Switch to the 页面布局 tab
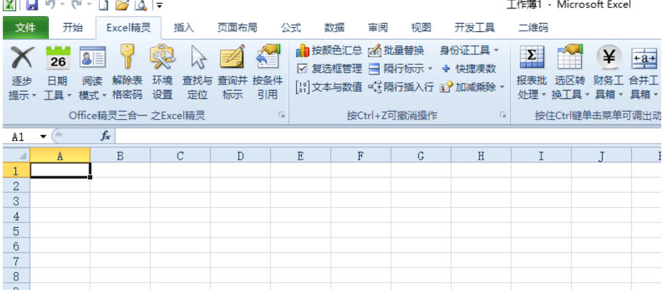Viewport: 664px width, 294px height. [237, 28]
